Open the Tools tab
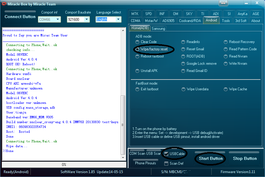The image size is (265, 177). click(x=226, y=20)
